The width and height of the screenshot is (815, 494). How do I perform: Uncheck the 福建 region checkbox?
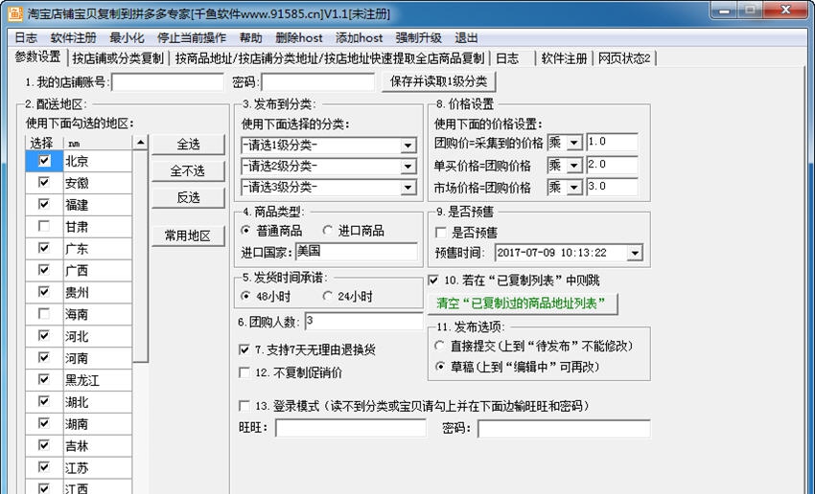point(44,205)
